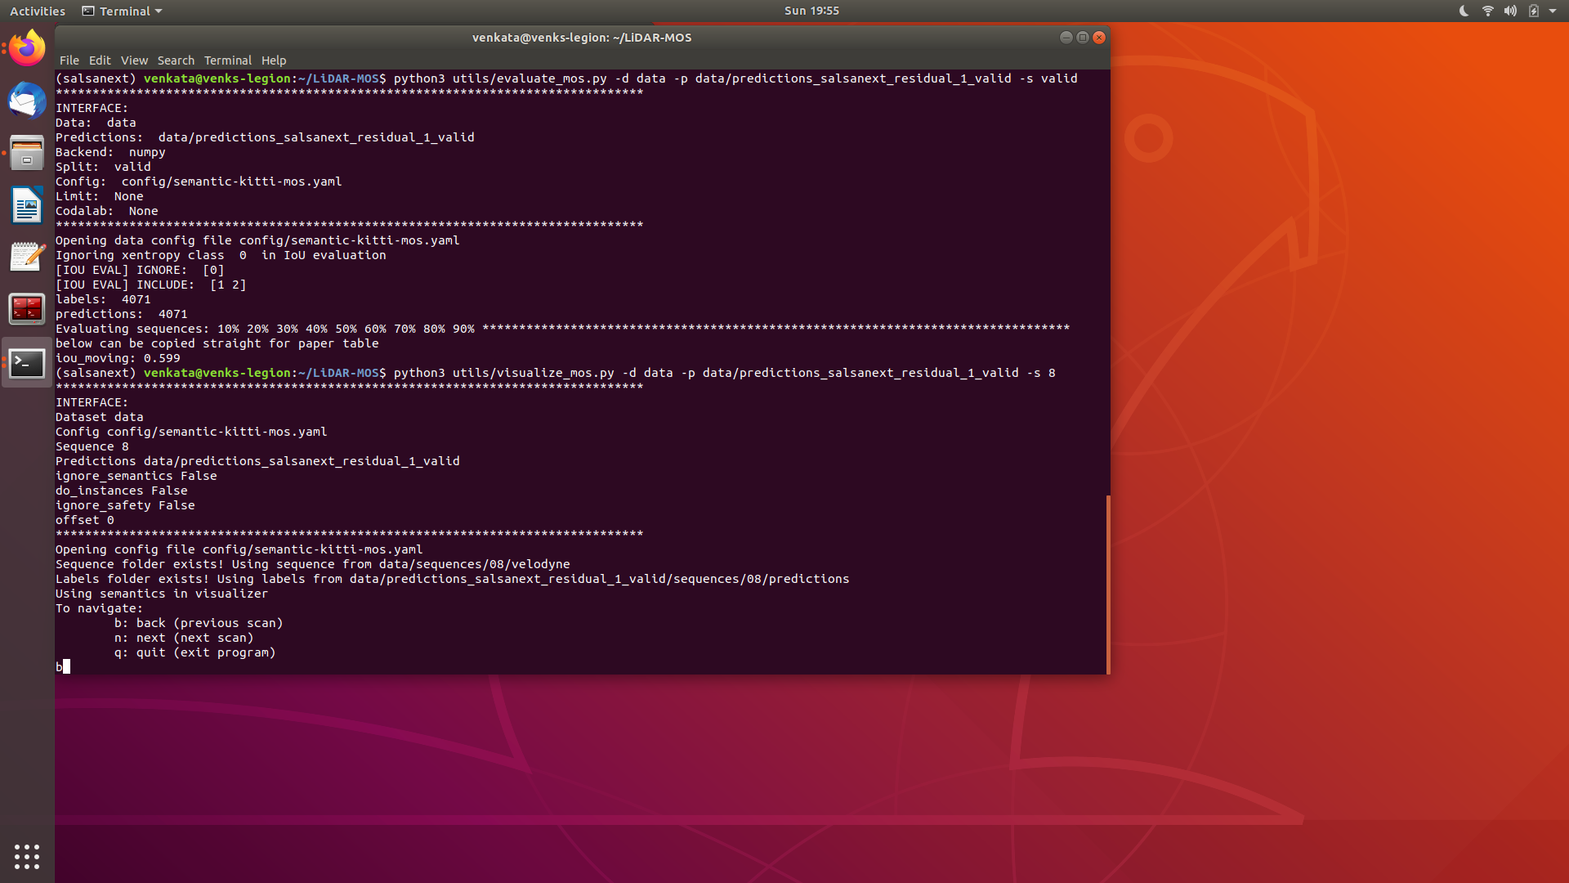Viewport: 1569px width, 883px height.
Task: Open LibreOffice Writer from the dock
Action: click(27, 205)
